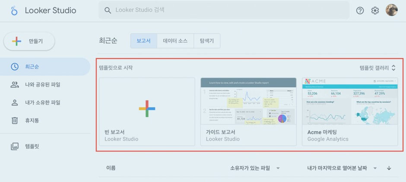Select 최근순 in the sidebar
This screenshot has width=406, height=182.
point(45,67)
